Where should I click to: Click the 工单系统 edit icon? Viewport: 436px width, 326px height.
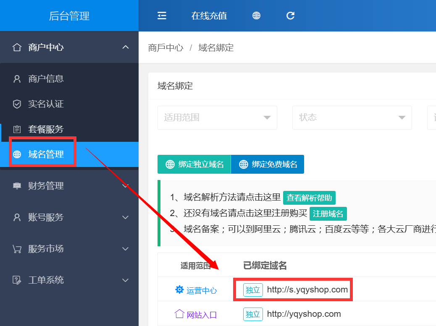click(17, 280)
